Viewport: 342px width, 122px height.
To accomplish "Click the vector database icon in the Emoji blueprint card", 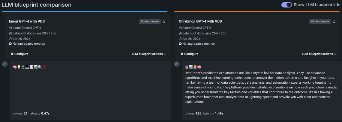I will click(x=10, y=33).
